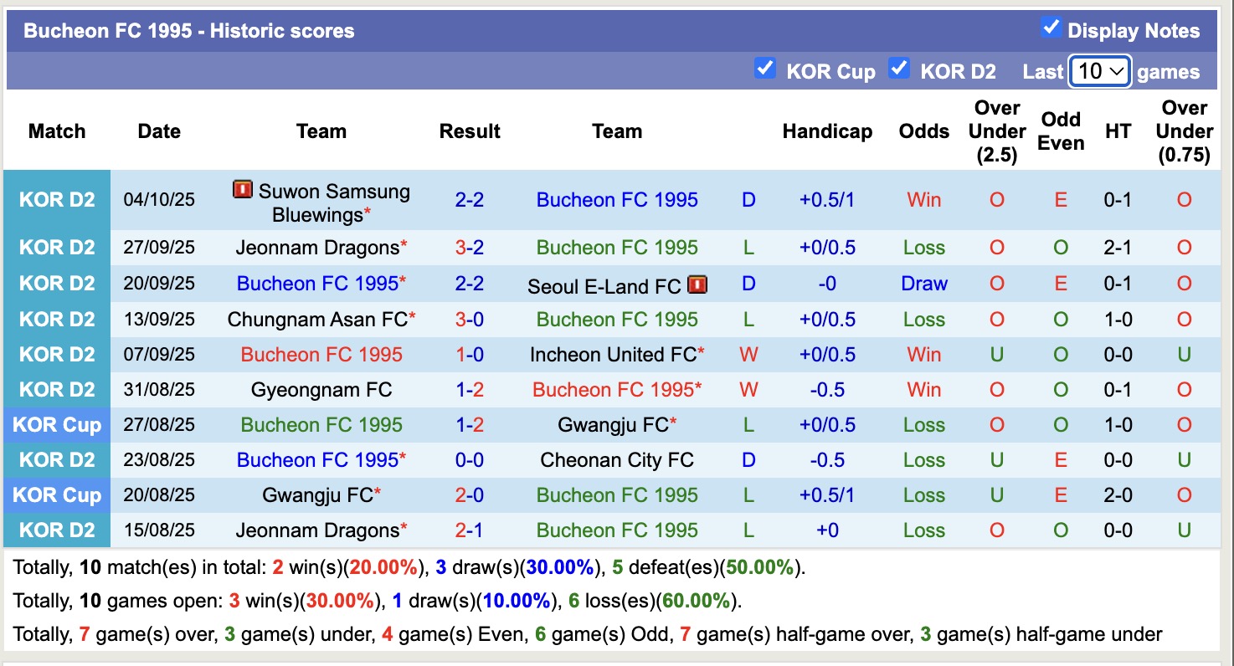
Task: Select the KOR D2 badge on the Gyeongnam FC row
Action: coord(56,389)
